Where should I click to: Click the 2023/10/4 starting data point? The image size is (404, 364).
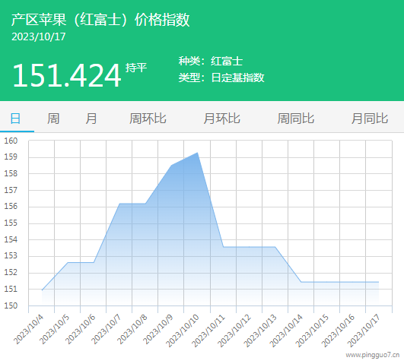[x=42, y=290]
